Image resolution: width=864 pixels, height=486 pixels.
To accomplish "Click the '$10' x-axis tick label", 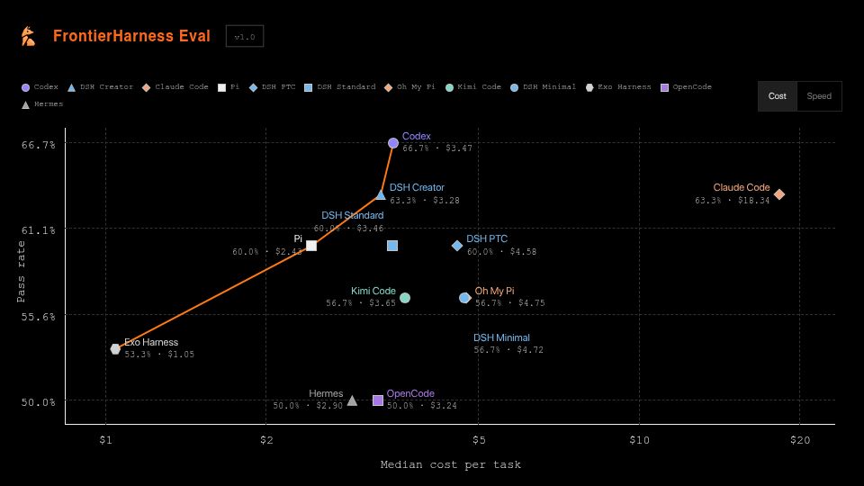I will [x=639, y=440].
